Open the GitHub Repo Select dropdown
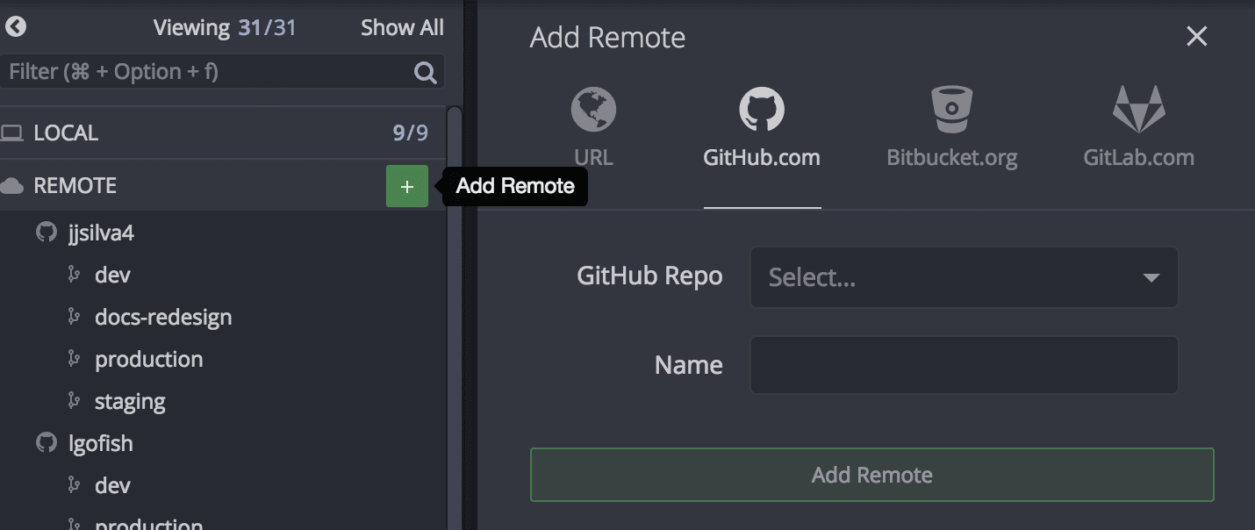Viewport: 1255px width, 530px height. pos(964,277)
